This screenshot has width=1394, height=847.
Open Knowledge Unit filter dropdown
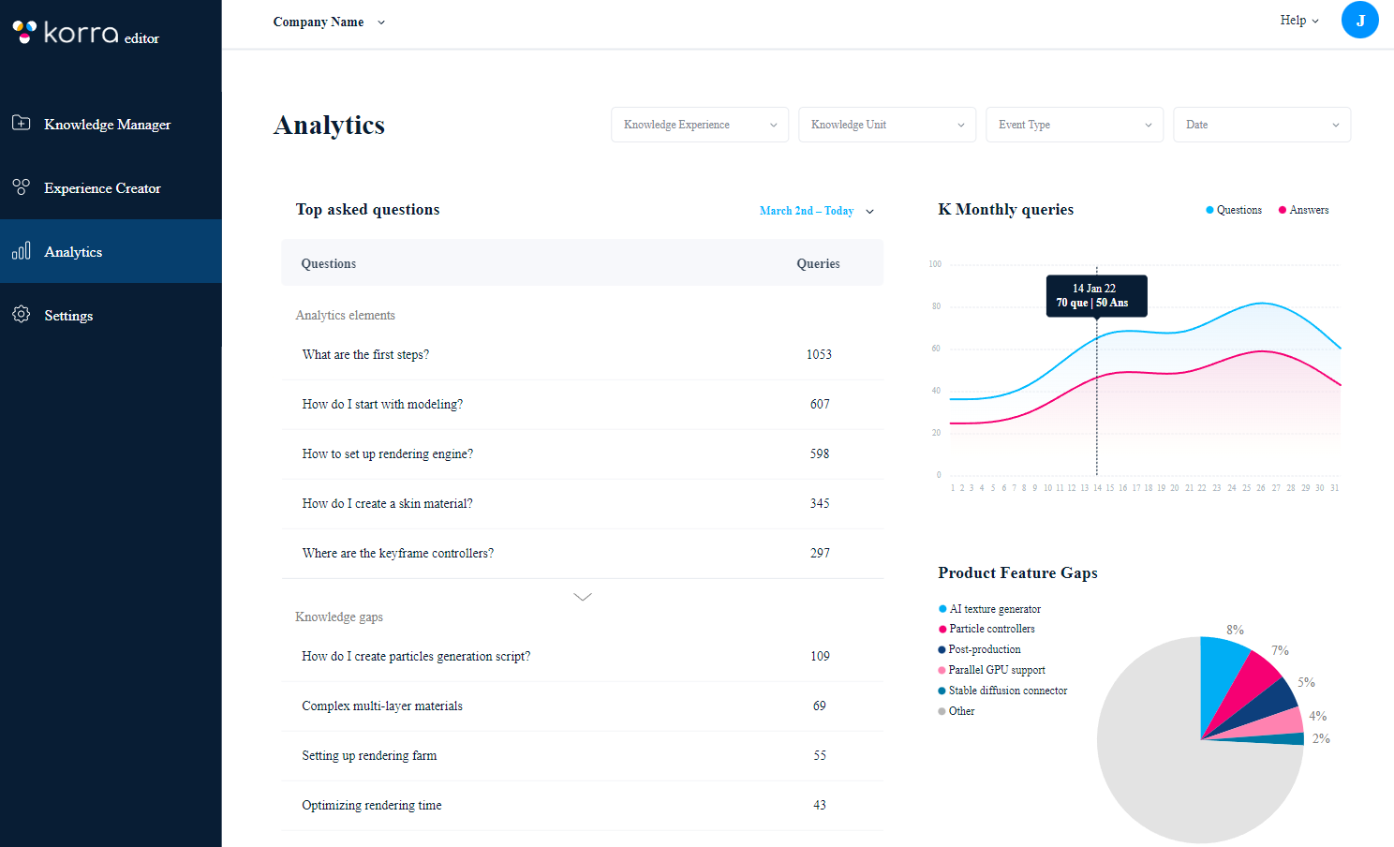pos(887,125)
